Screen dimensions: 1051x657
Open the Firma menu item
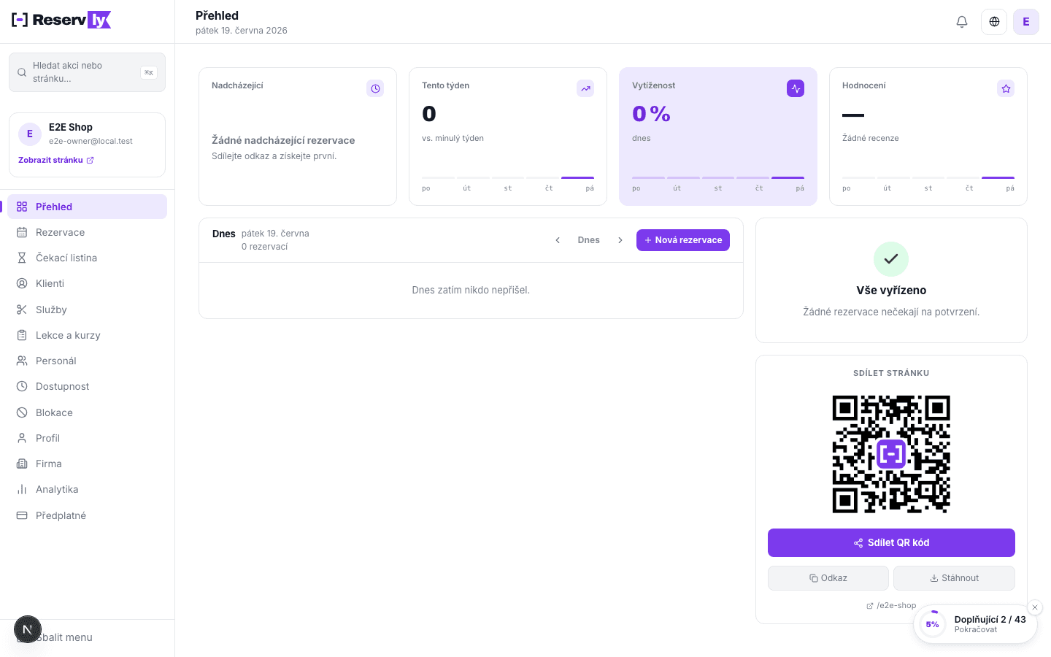point(87,464)
